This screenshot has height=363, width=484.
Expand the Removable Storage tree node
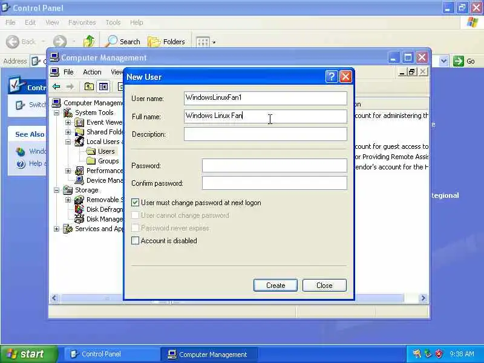point(68,200)
